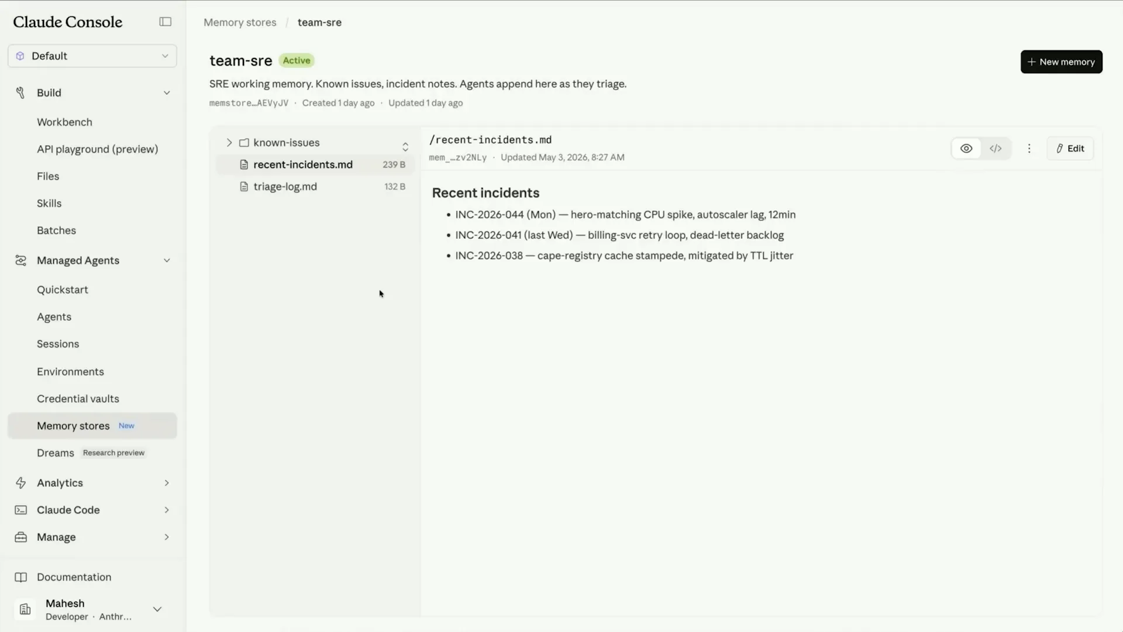
Task: Open Workbench in the sidebar
Action: click(64, 122)
